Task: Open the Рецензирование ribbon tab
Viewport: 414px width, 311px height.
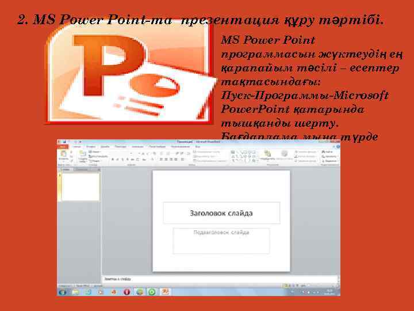Action: (x=181, y=146)
